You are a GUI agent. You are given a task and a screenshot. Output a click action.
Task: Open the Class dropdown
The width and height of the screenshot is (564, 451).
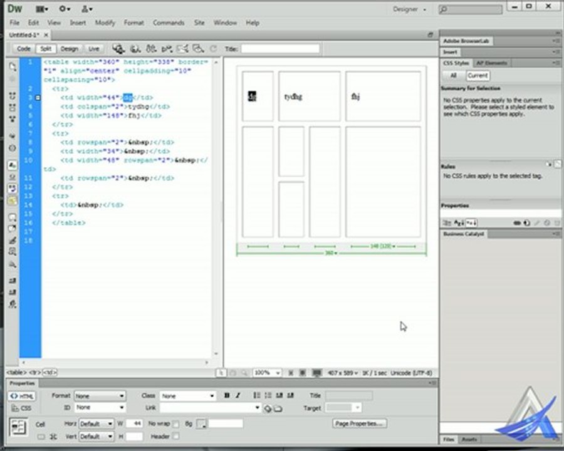[187, 396]
